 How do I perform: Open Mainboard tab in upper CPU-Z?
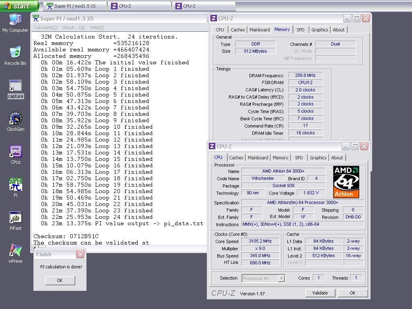coord(260,30)
